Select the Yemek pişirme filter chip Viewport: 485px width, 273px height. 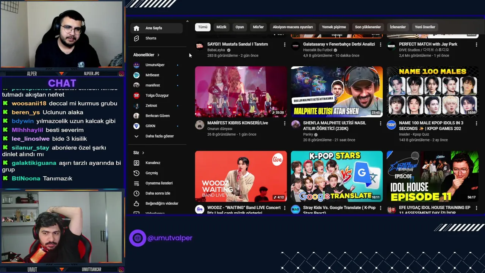[x=334, y=27]
